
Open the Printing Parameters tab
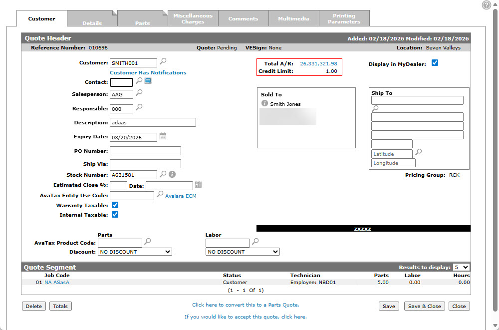pyautogui.click(x=344, y=18)
